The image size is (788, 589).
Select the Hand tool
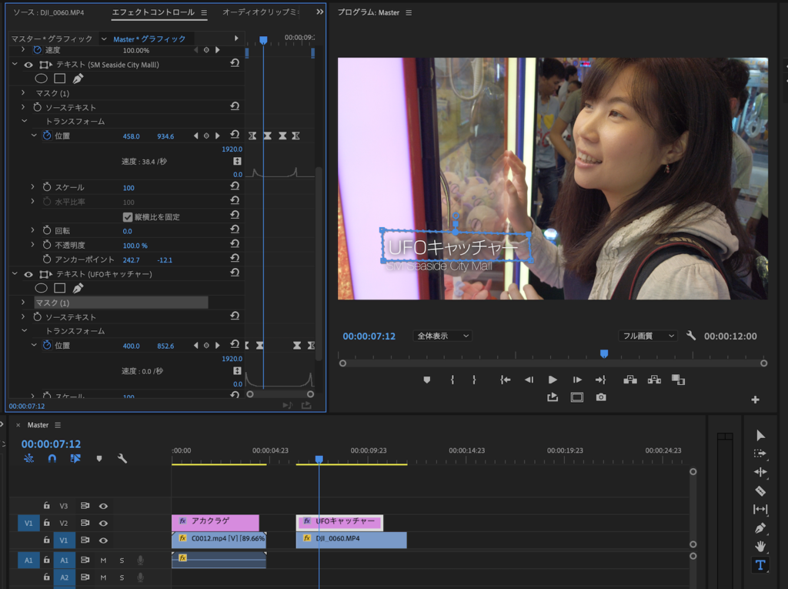coord(760,547)
